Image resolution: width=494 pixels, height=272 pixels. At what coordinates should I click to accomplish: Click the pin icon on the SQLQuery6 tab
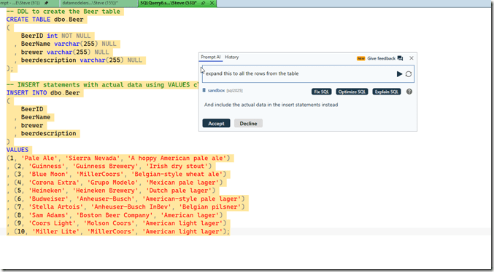[x=204, y=3]
